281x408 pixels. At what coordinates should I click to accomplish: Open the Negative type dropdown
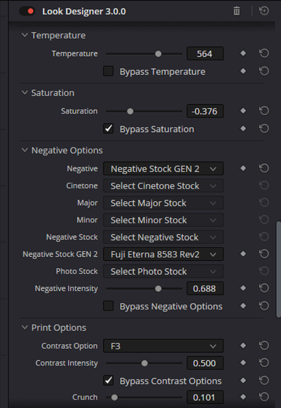163,169
